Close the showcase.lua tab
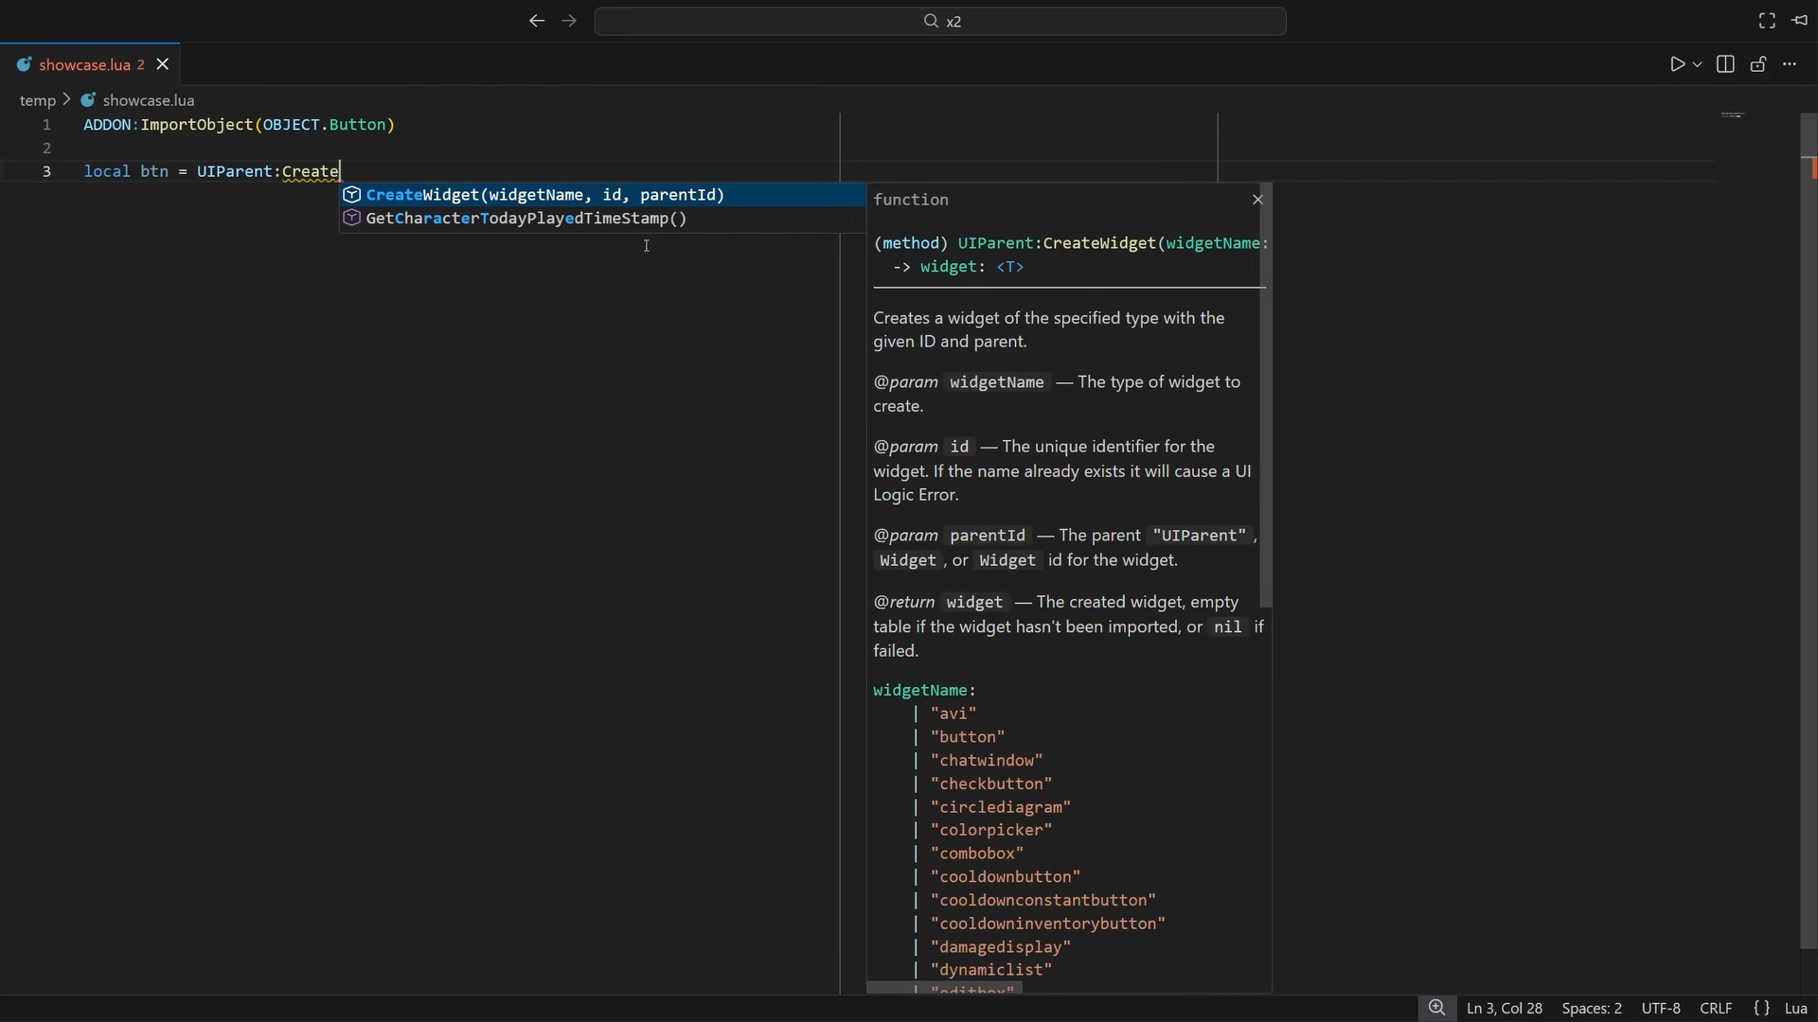 click(x=163, y=64)
